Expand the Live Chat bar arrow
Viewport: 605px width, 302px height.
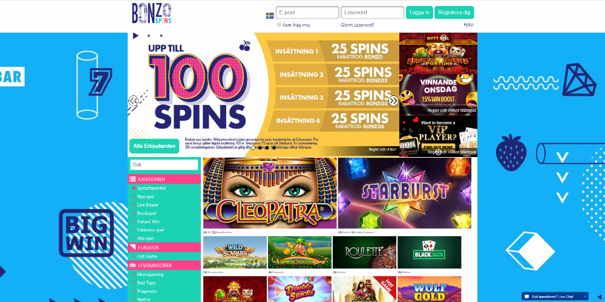click(x=585, y=297)
